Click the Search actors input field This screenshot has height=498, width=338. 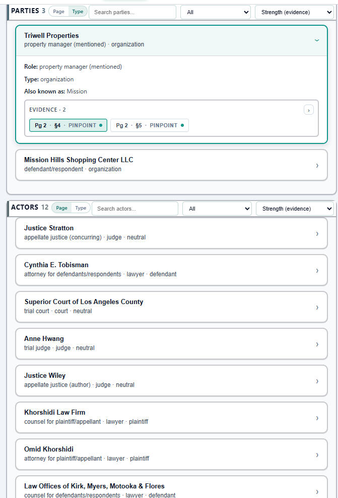tap(134, 209)
